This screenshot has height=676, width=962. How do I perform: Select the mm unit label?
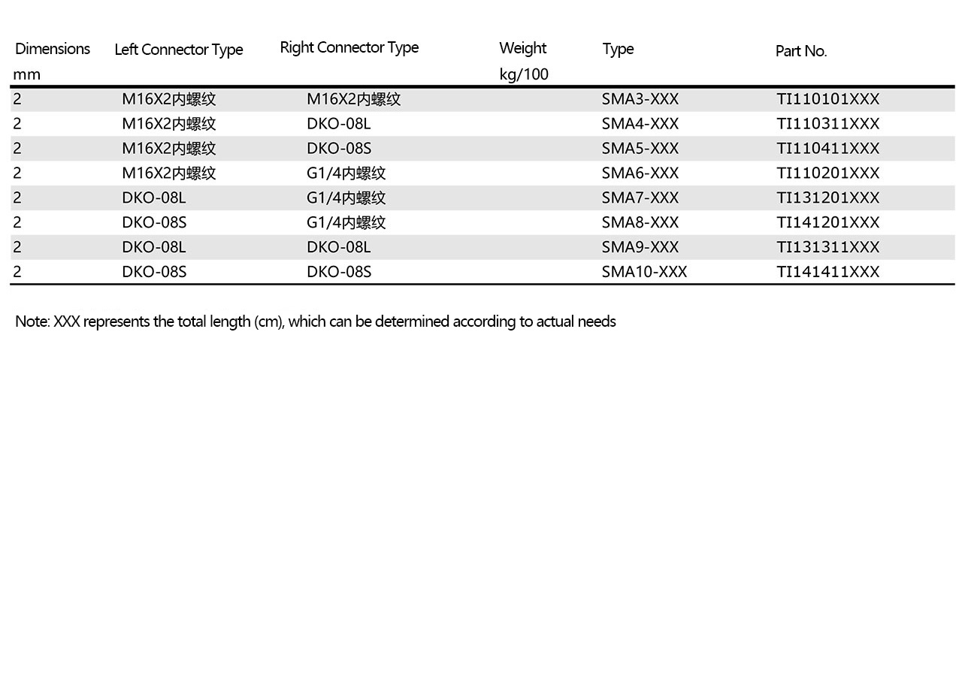[27, 75]
